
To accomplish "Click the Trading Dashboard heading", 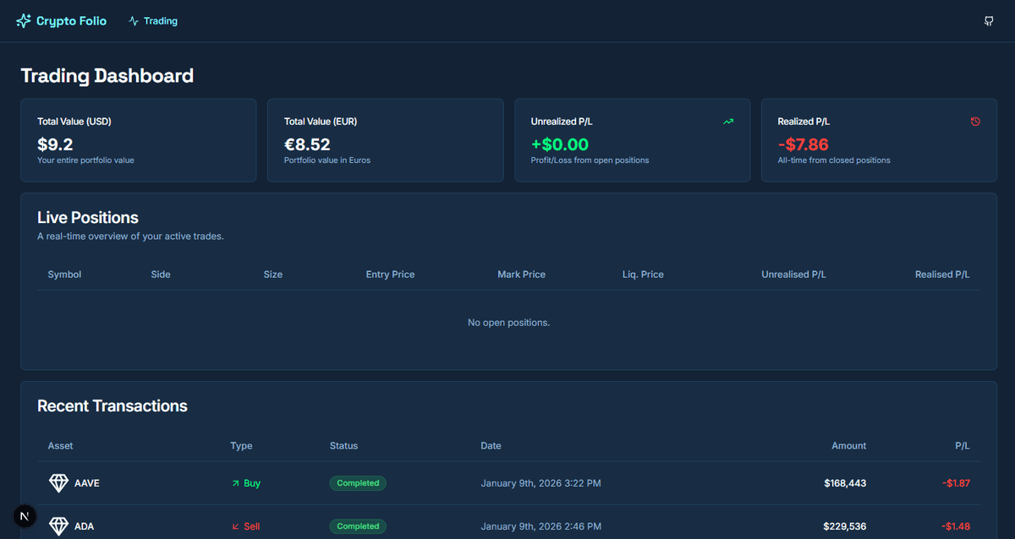I will pyautogui.click(x=107, y=75).
